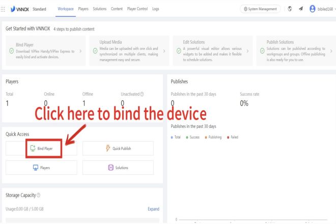336x224 pixels.
Task: Click the 'Total' players count label
Action: pos(10,94)
